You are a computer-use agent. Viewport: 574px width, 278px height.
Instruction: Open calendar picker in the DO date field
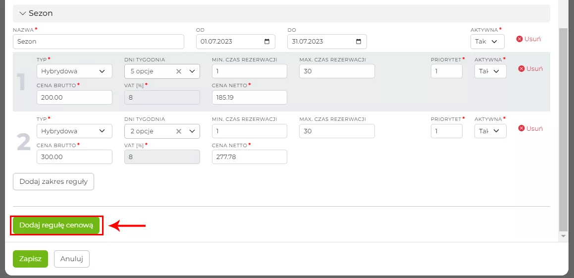tap(359, 42)
